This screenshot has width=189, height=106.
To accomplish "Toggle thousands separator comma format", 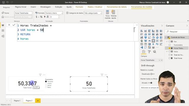I will click(x=45, y=17).
